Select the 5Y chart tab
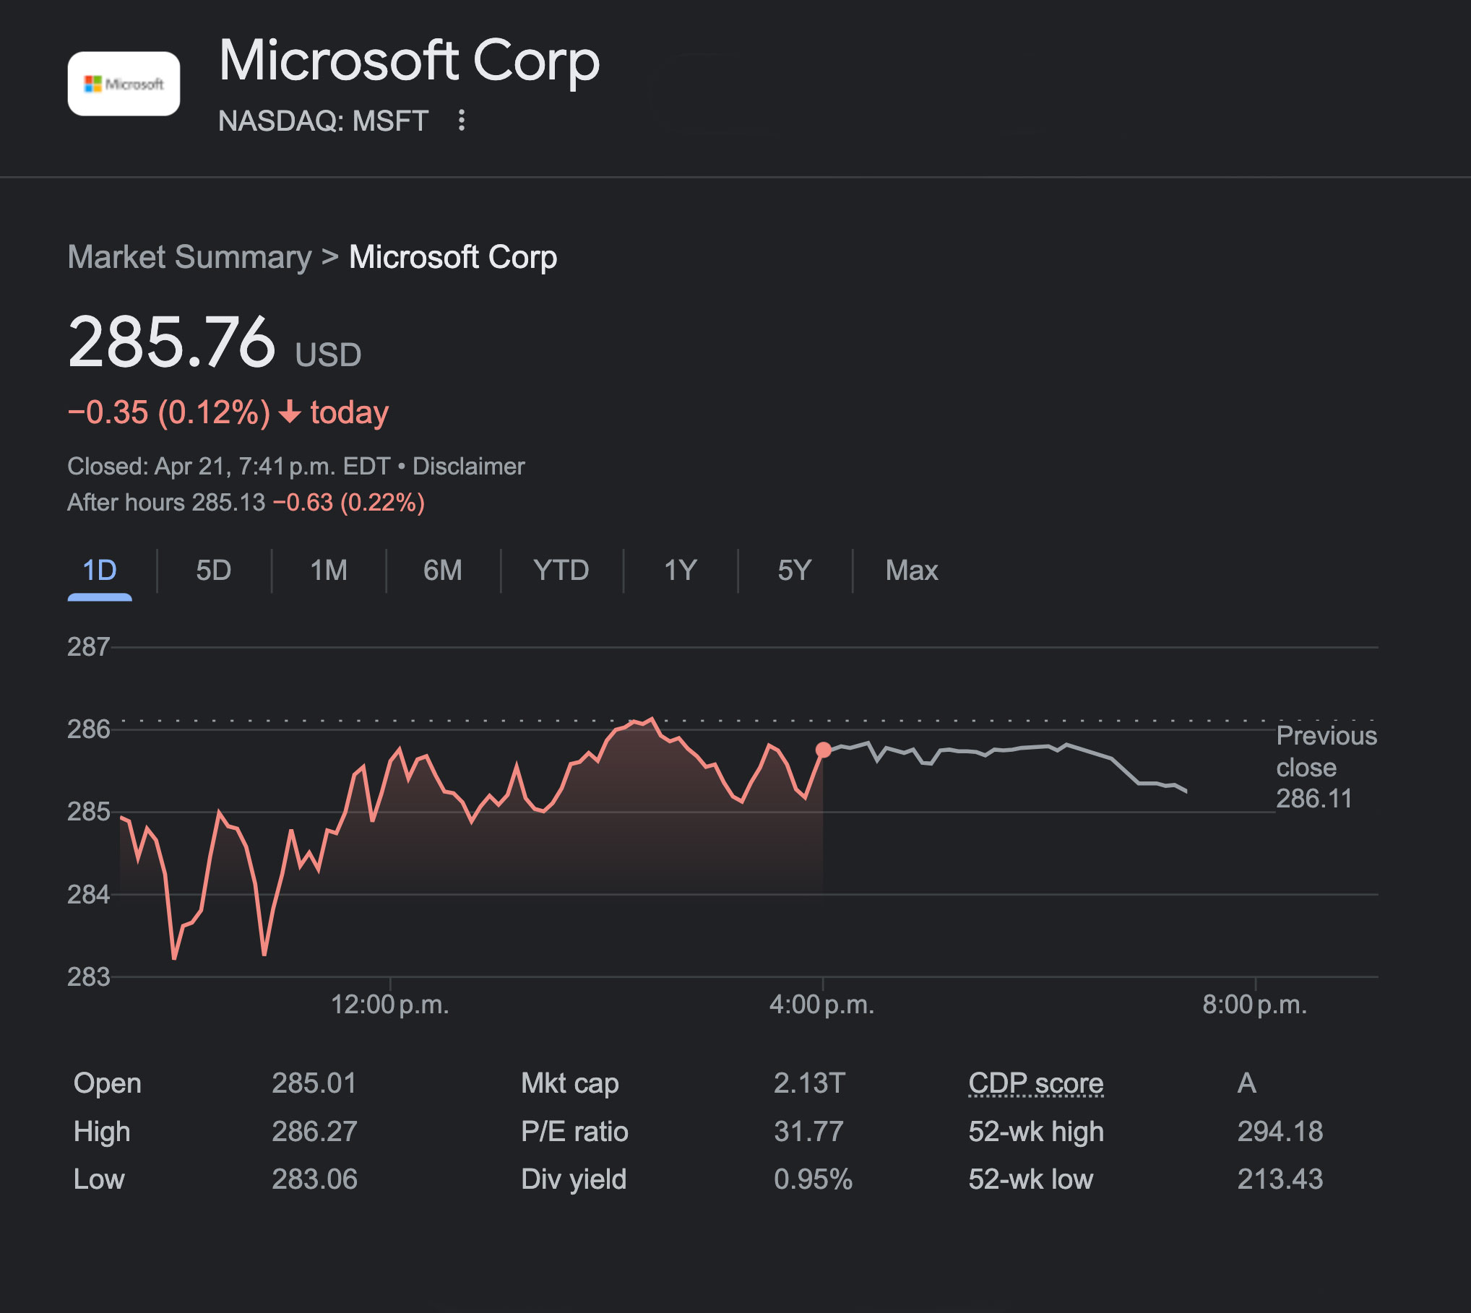 point(795,571)
